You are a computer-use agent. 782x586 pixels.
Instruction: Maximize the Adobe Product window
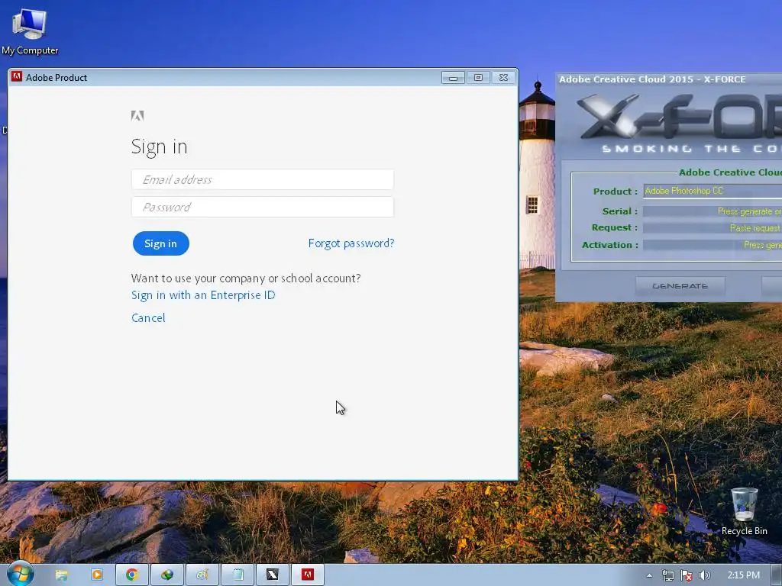point(478,78)
